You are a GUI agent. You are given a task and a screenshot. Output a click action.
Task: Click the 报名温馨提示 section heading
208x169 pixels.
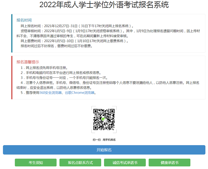28,62
